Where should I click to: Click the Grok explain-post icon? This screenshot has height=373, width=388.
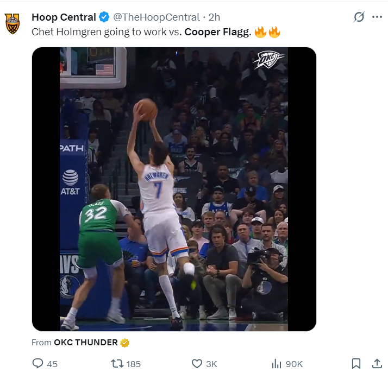click(x=359, y=17)
